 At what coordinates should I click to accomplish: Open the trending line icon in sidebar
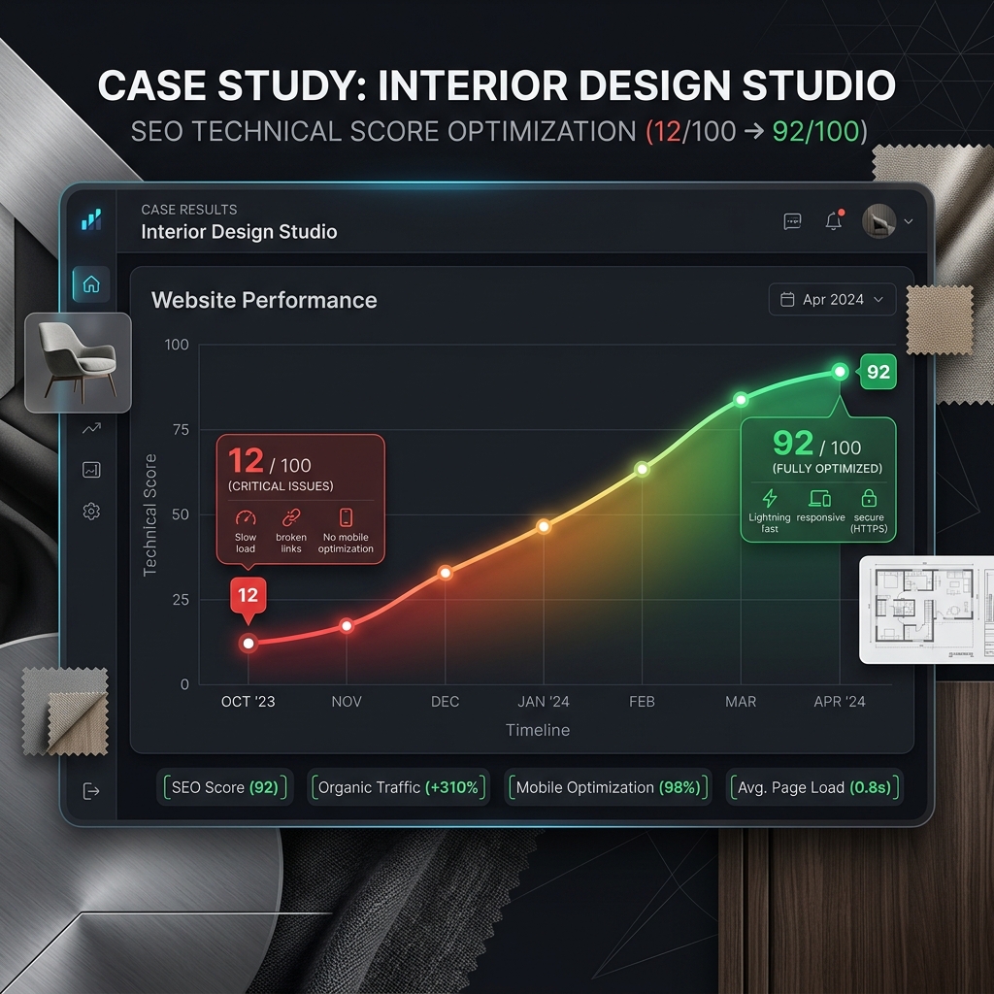(91, 428)
